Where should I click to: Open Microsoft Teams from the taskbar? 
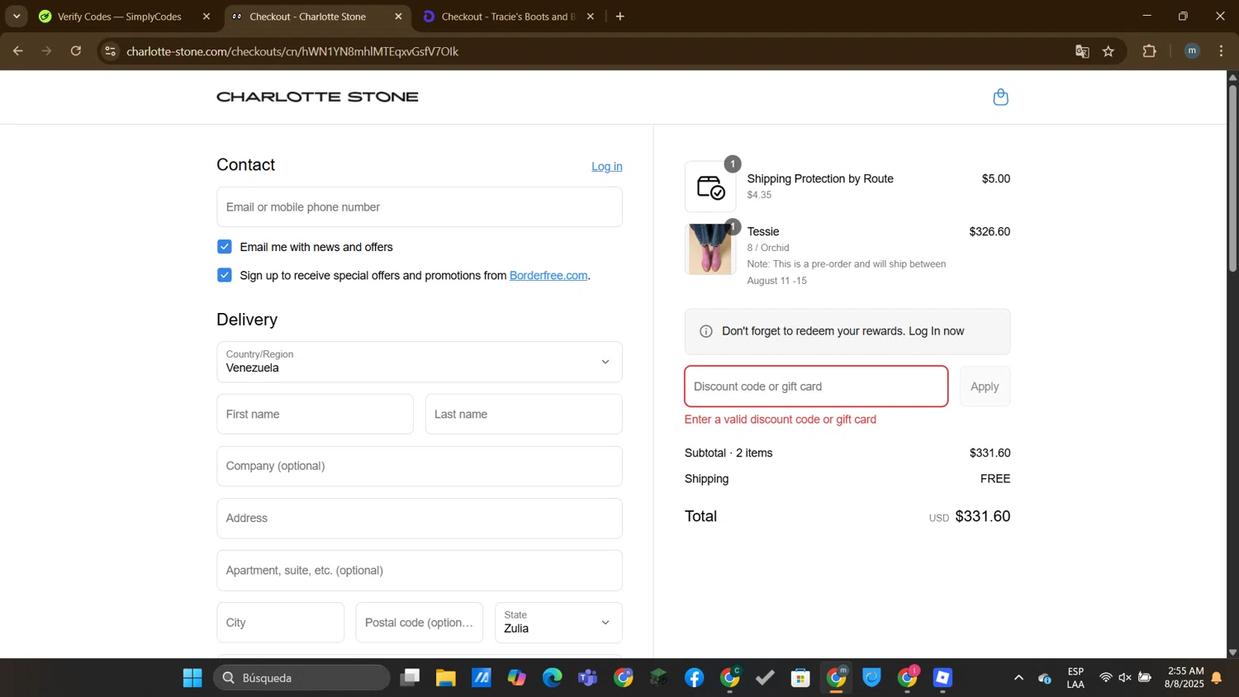[588, 678]
